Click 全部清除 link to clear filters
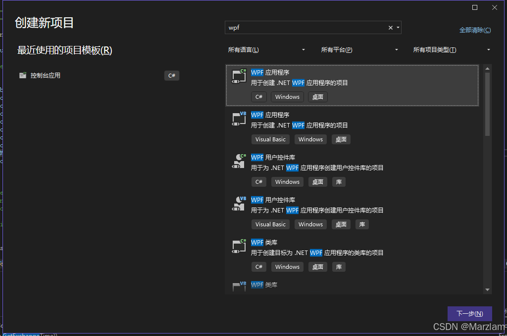This screenshot has height=336, width=507. point(475,30)
